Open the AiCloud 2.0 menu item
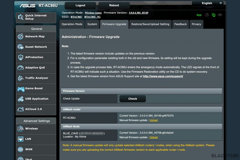This screenshot has height=160, width=240. 36,110
